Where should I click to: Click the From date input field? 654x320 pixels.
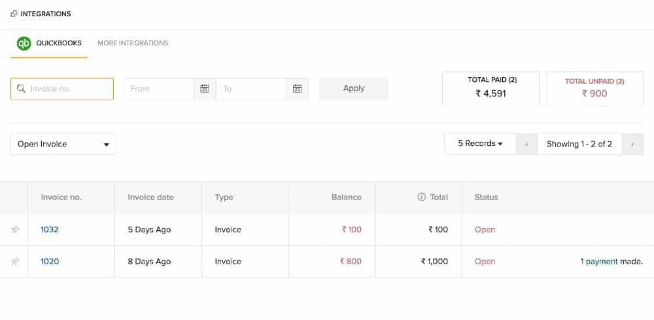(159, 89)
